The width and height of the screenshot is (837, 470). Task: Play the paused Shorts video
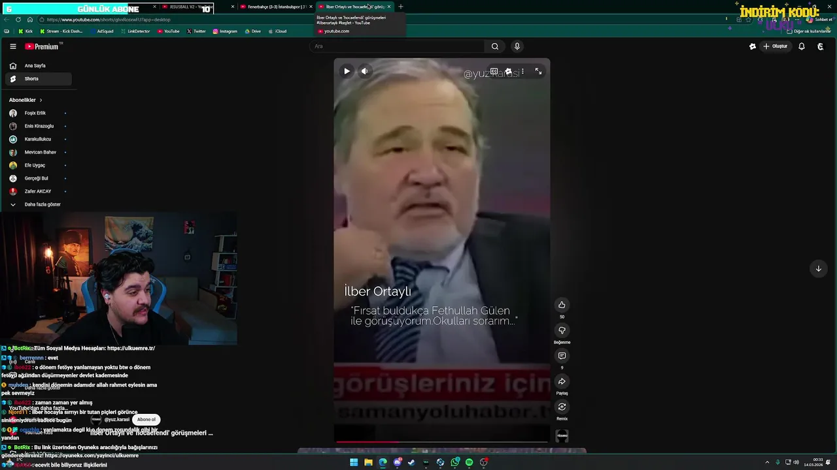coord(347,71)
